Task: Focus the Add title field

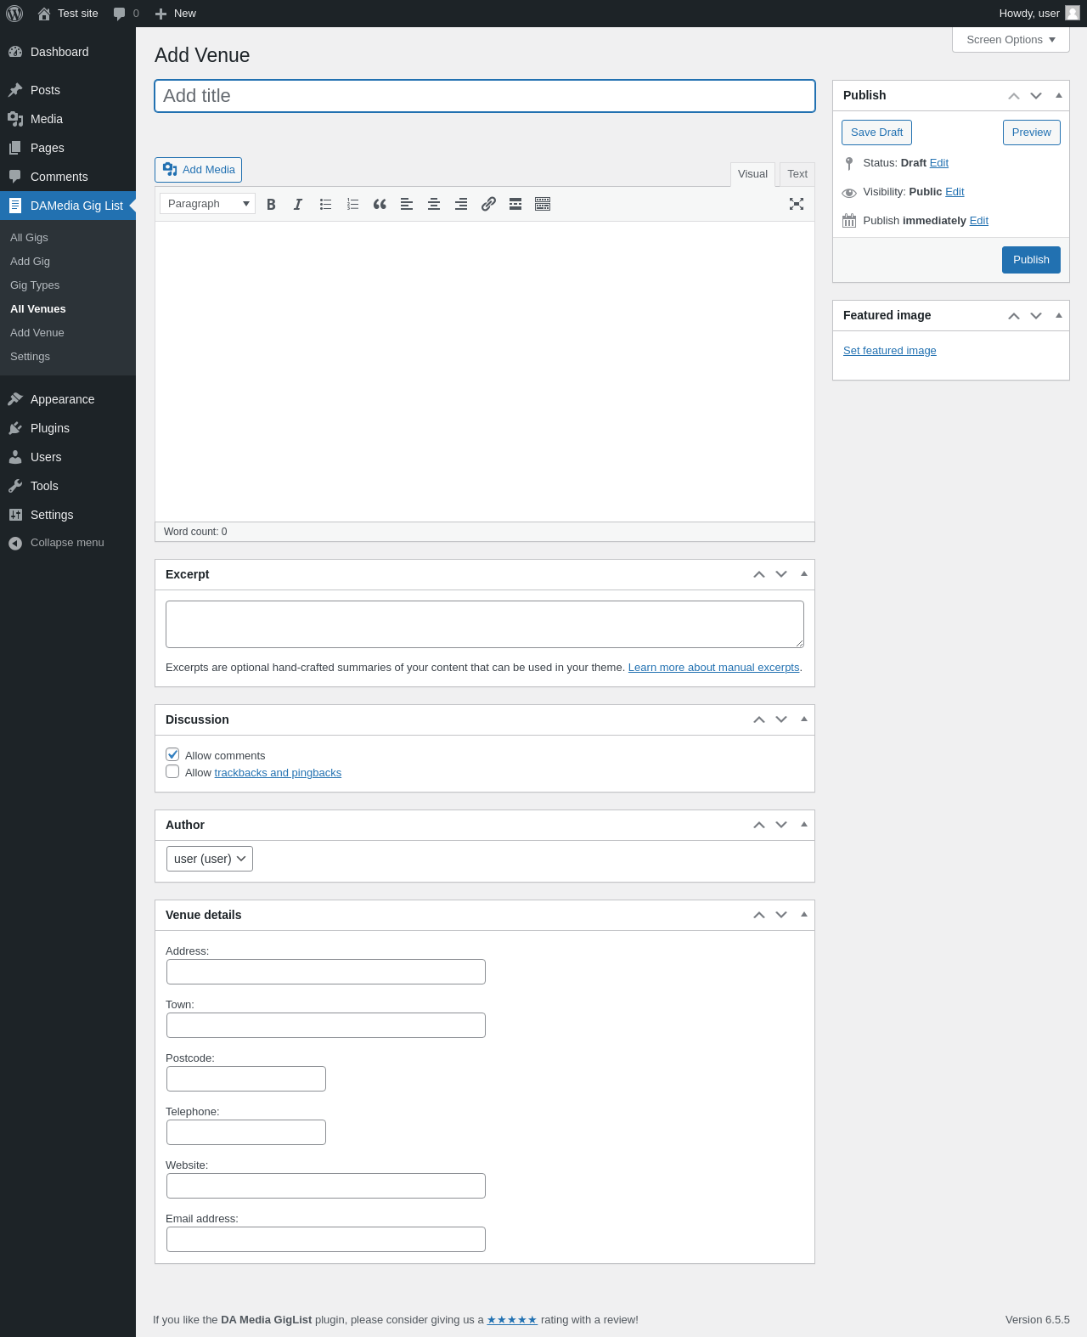Action: (485, 96)
